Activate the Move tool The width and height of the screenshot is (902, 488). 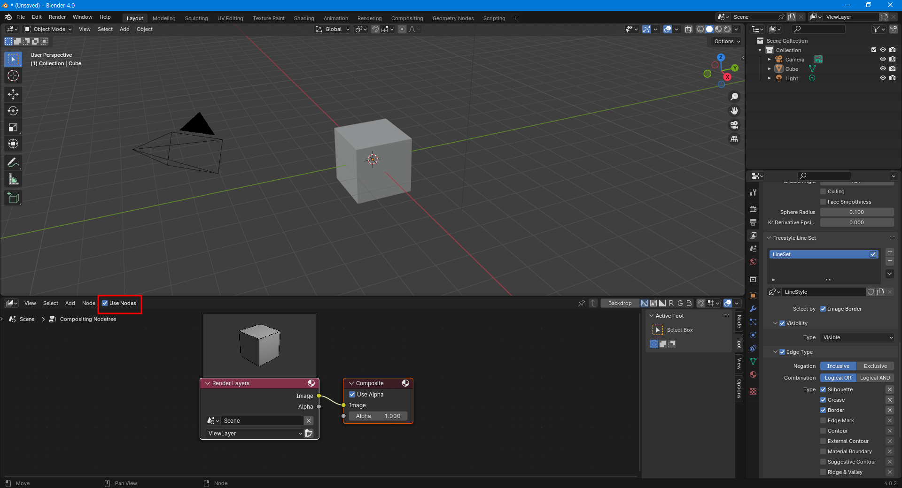click(x=13, y=94)
